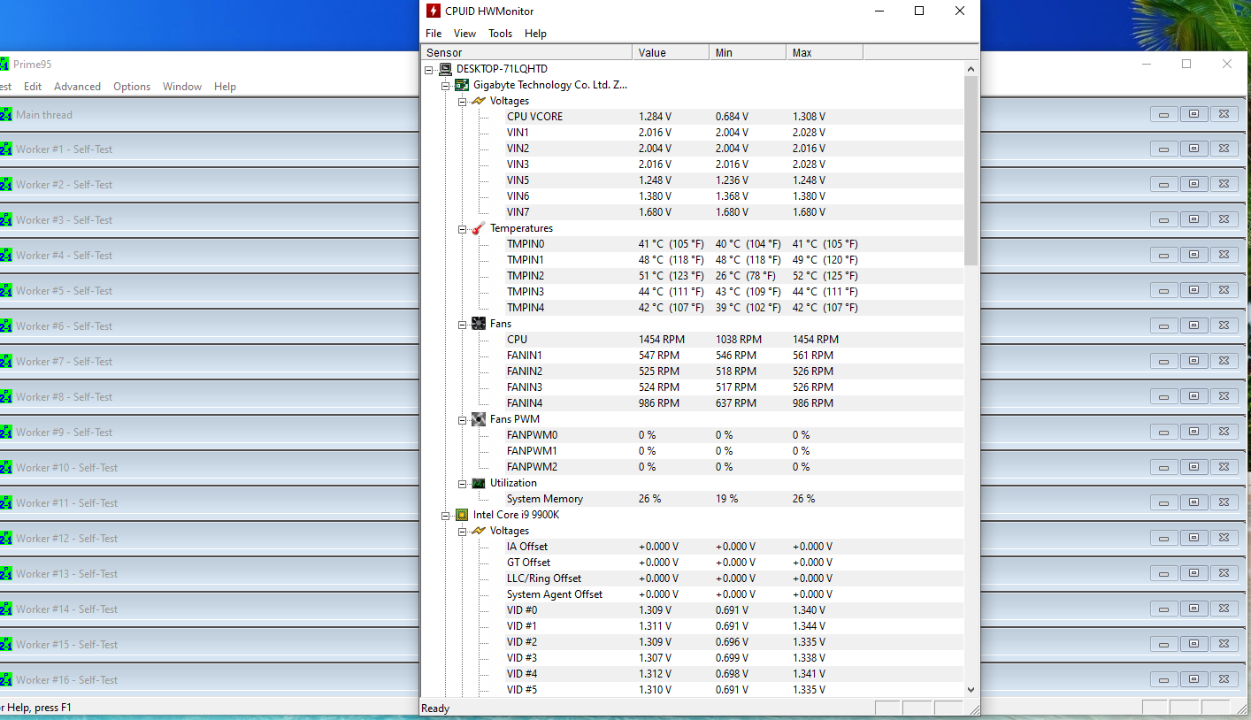Click the HWMonitor scrollbar down arrow

pos(971,689)
